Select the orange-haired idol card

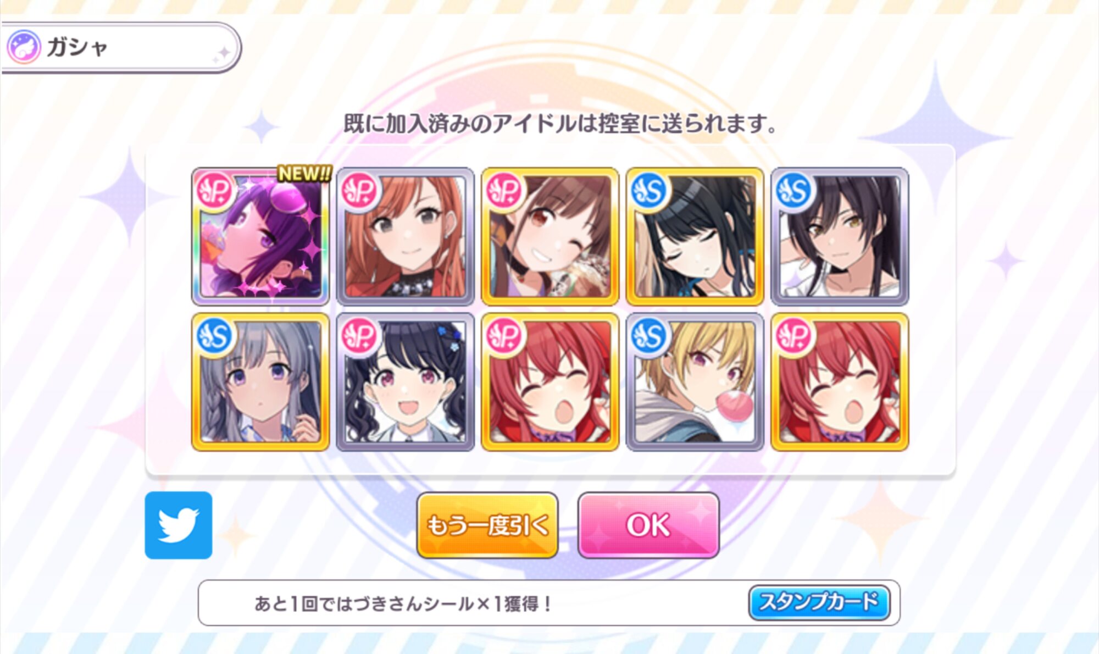tap(406, 236)
